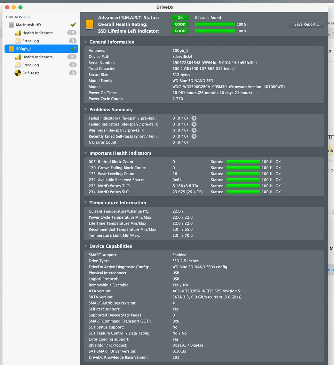
Task: Click the 25 badge on 500gb_1 Health Indicators
Action: pyautogui.click(x=72, y=57)
